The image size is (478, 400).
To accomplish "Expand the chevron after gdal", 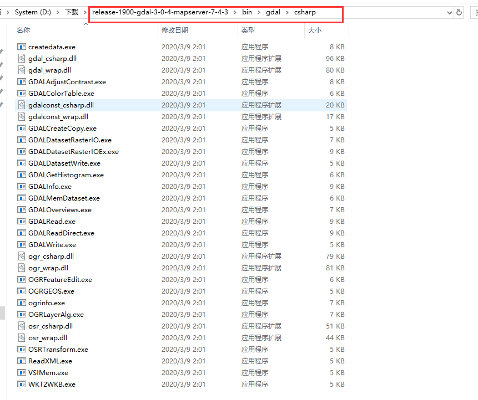I will [x=287, y=13].
